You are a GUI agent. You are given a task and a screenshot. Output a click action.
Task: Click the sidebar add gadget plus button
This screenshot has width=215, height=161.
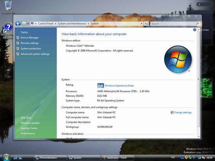[199, 4]
